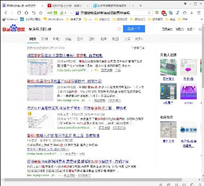Click the horizontal scrollbar at page bottom
Screen dimensions: 204x186
pos(93,180)
